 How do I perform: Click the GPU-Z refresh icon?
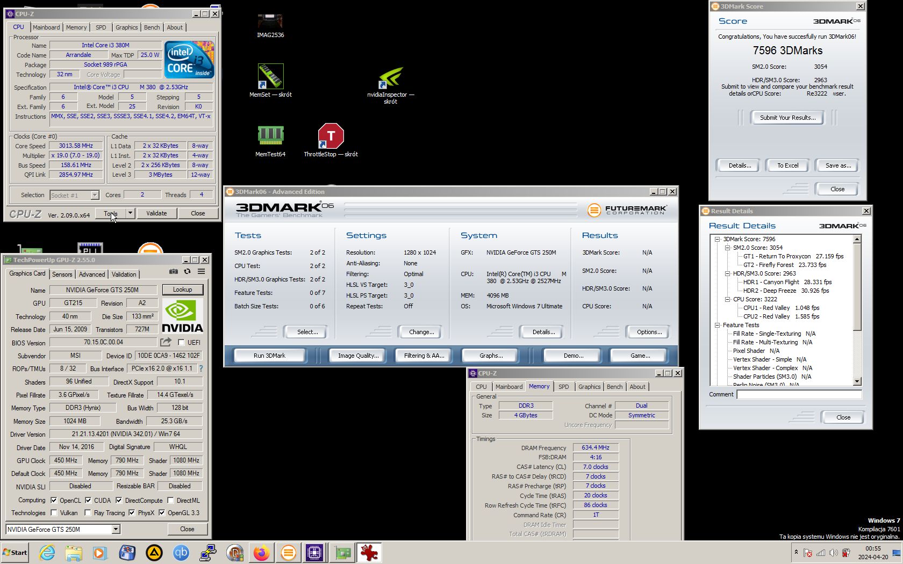pos(187,272)
